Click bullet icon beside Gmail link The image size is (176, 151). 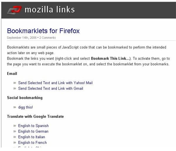point(15,89)
